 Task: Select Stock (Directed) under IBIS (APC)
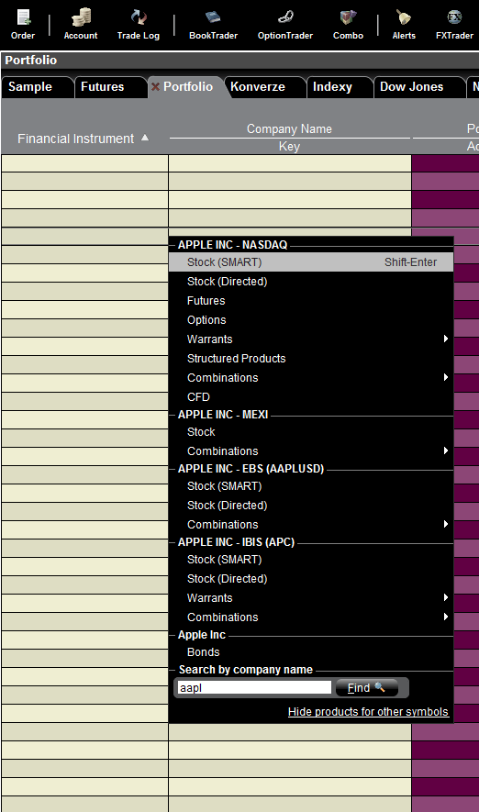(311, 578)
